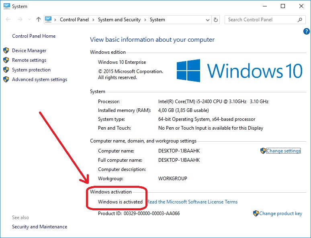The image size is (311, 238).
Task: Click View basic information heading
Action: click(152, 40)
